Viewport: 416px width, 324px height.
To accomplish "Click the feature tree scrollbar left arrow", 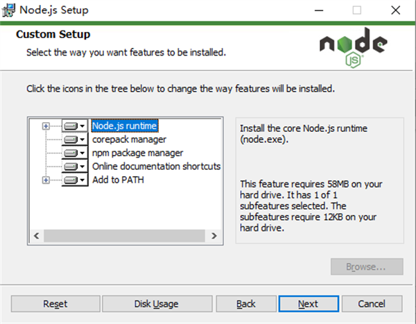I will point(37,236).
